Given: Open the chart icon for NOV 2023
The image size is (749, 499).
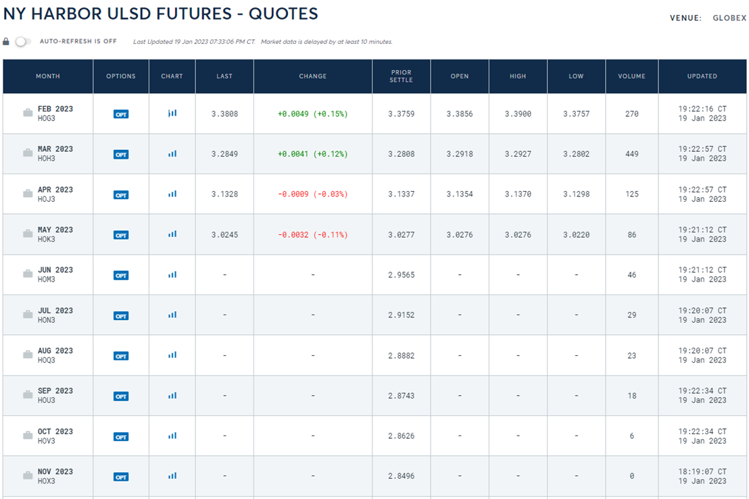Looking at the screenshot, I should pos(172,476).
